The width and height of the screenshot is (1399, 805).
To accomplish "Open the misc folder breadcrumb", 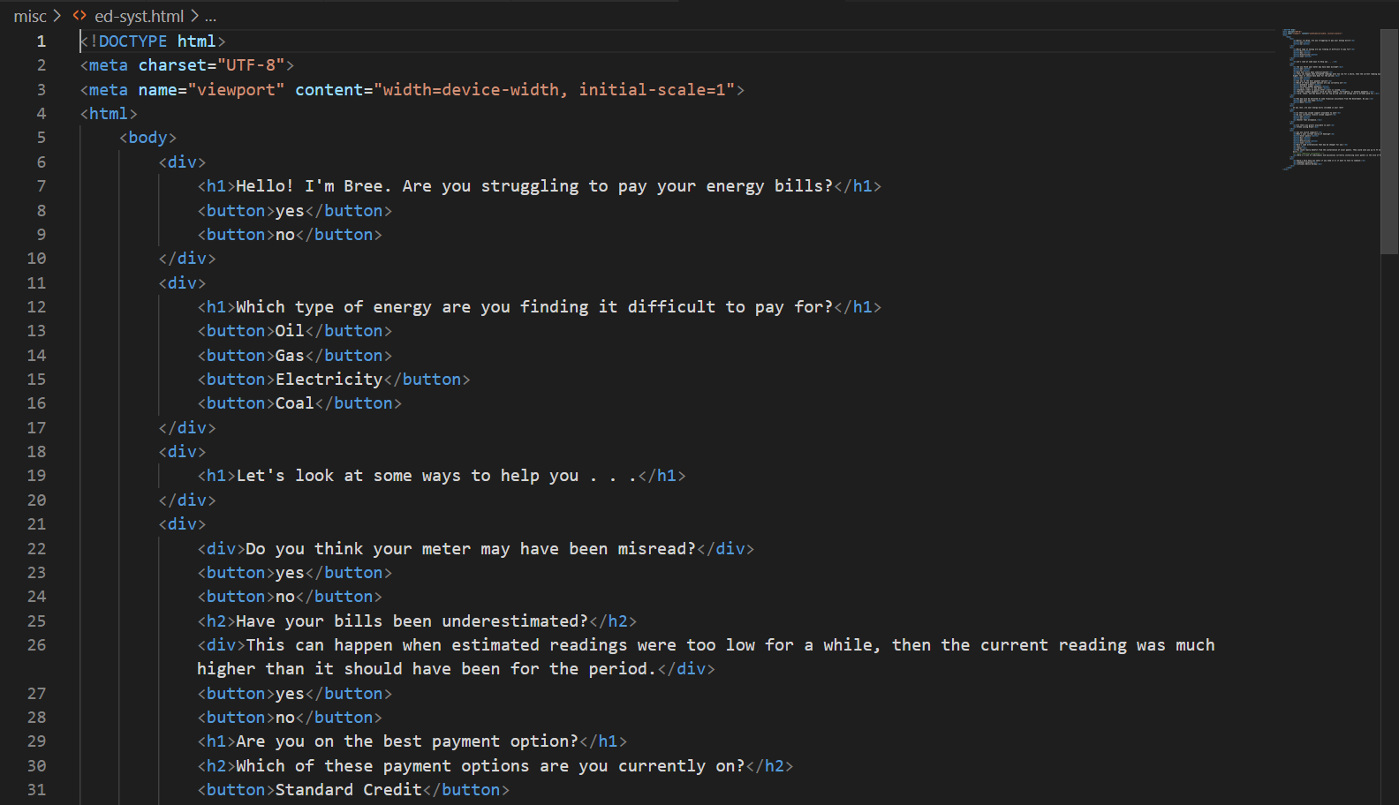I will coord(30,16).
